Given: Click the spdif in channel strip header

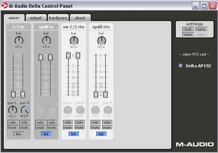Looking at the screenshot, I should [46, 27].
